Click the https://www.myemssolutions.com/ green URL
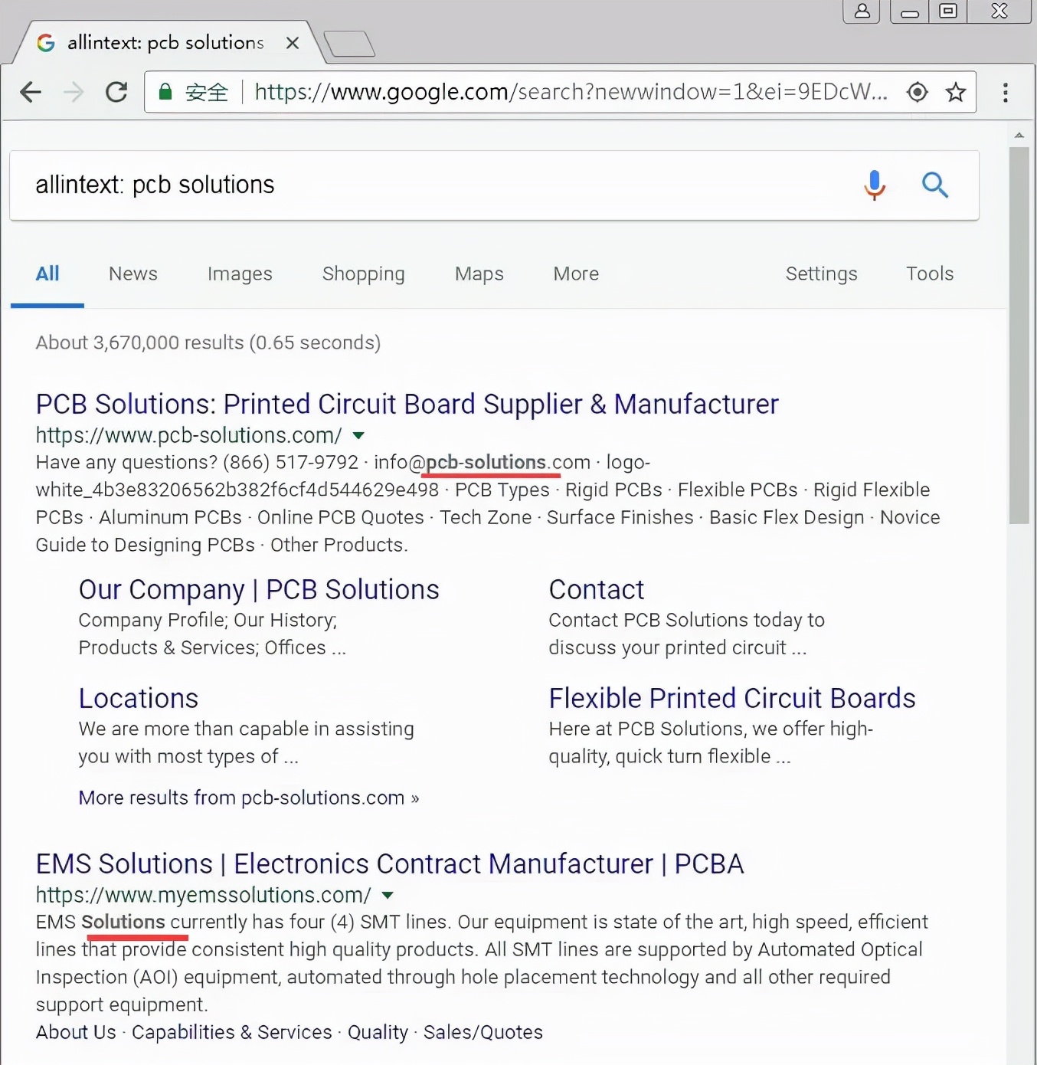This screenshot has width=1037, height=1065. (203, 895)
